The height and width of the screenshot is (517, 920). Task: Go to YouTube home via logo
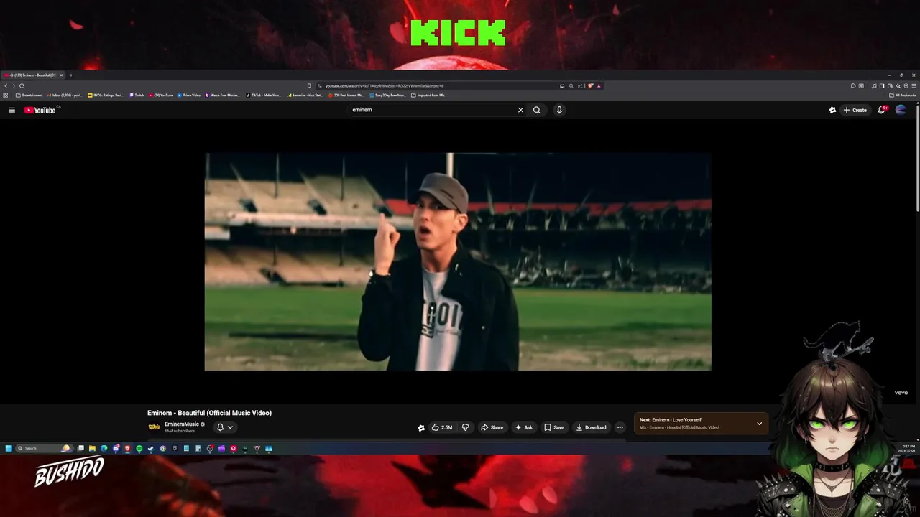coord(40,110)
